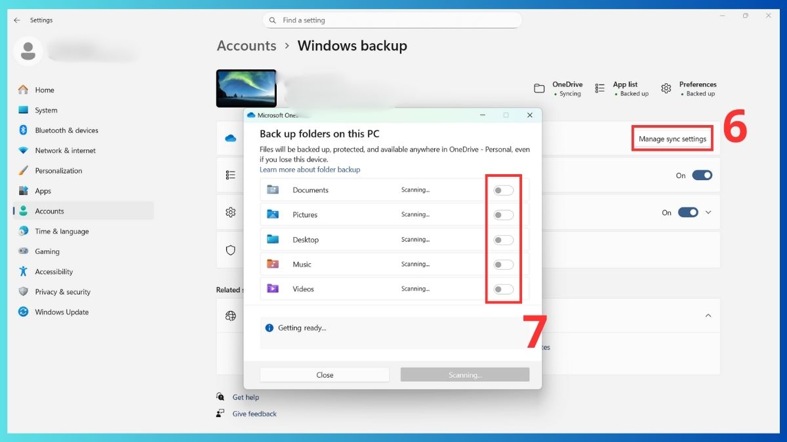Click the Getting ready info icon
The width and height of the screenshot is (787, 442).
(269, 327)
